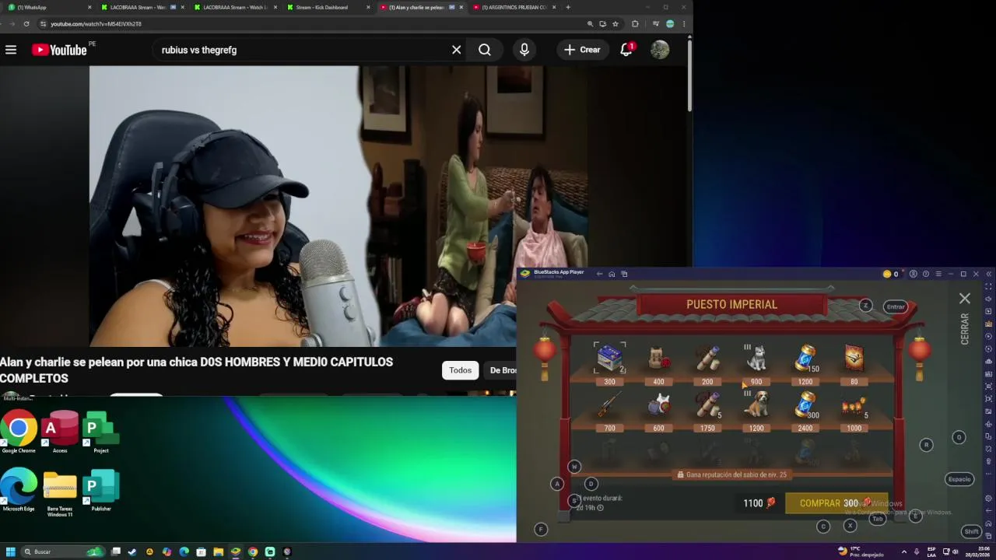Open BlueStacks recent apps icon
The height and width of the screenshot is (560, 996).
pos(624,274)
